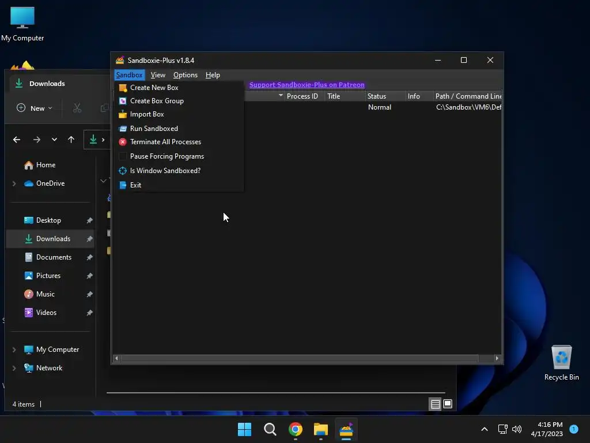
Task: Open the Windows Start menu
Action: pos(244,429)
